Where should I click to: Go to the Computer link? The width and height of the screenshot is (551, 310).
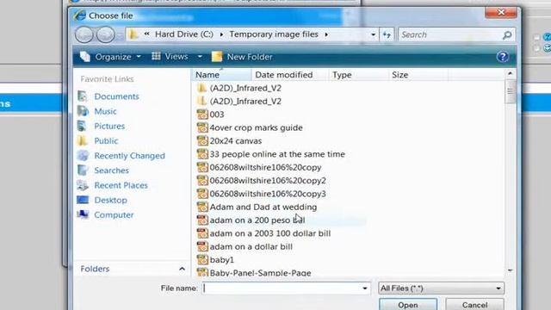[x=114, y=214]
